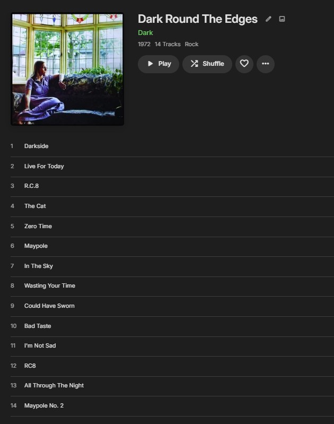The image size is (334, 424).
Task: Click the Shuffle button
Action: pos(207,64)
